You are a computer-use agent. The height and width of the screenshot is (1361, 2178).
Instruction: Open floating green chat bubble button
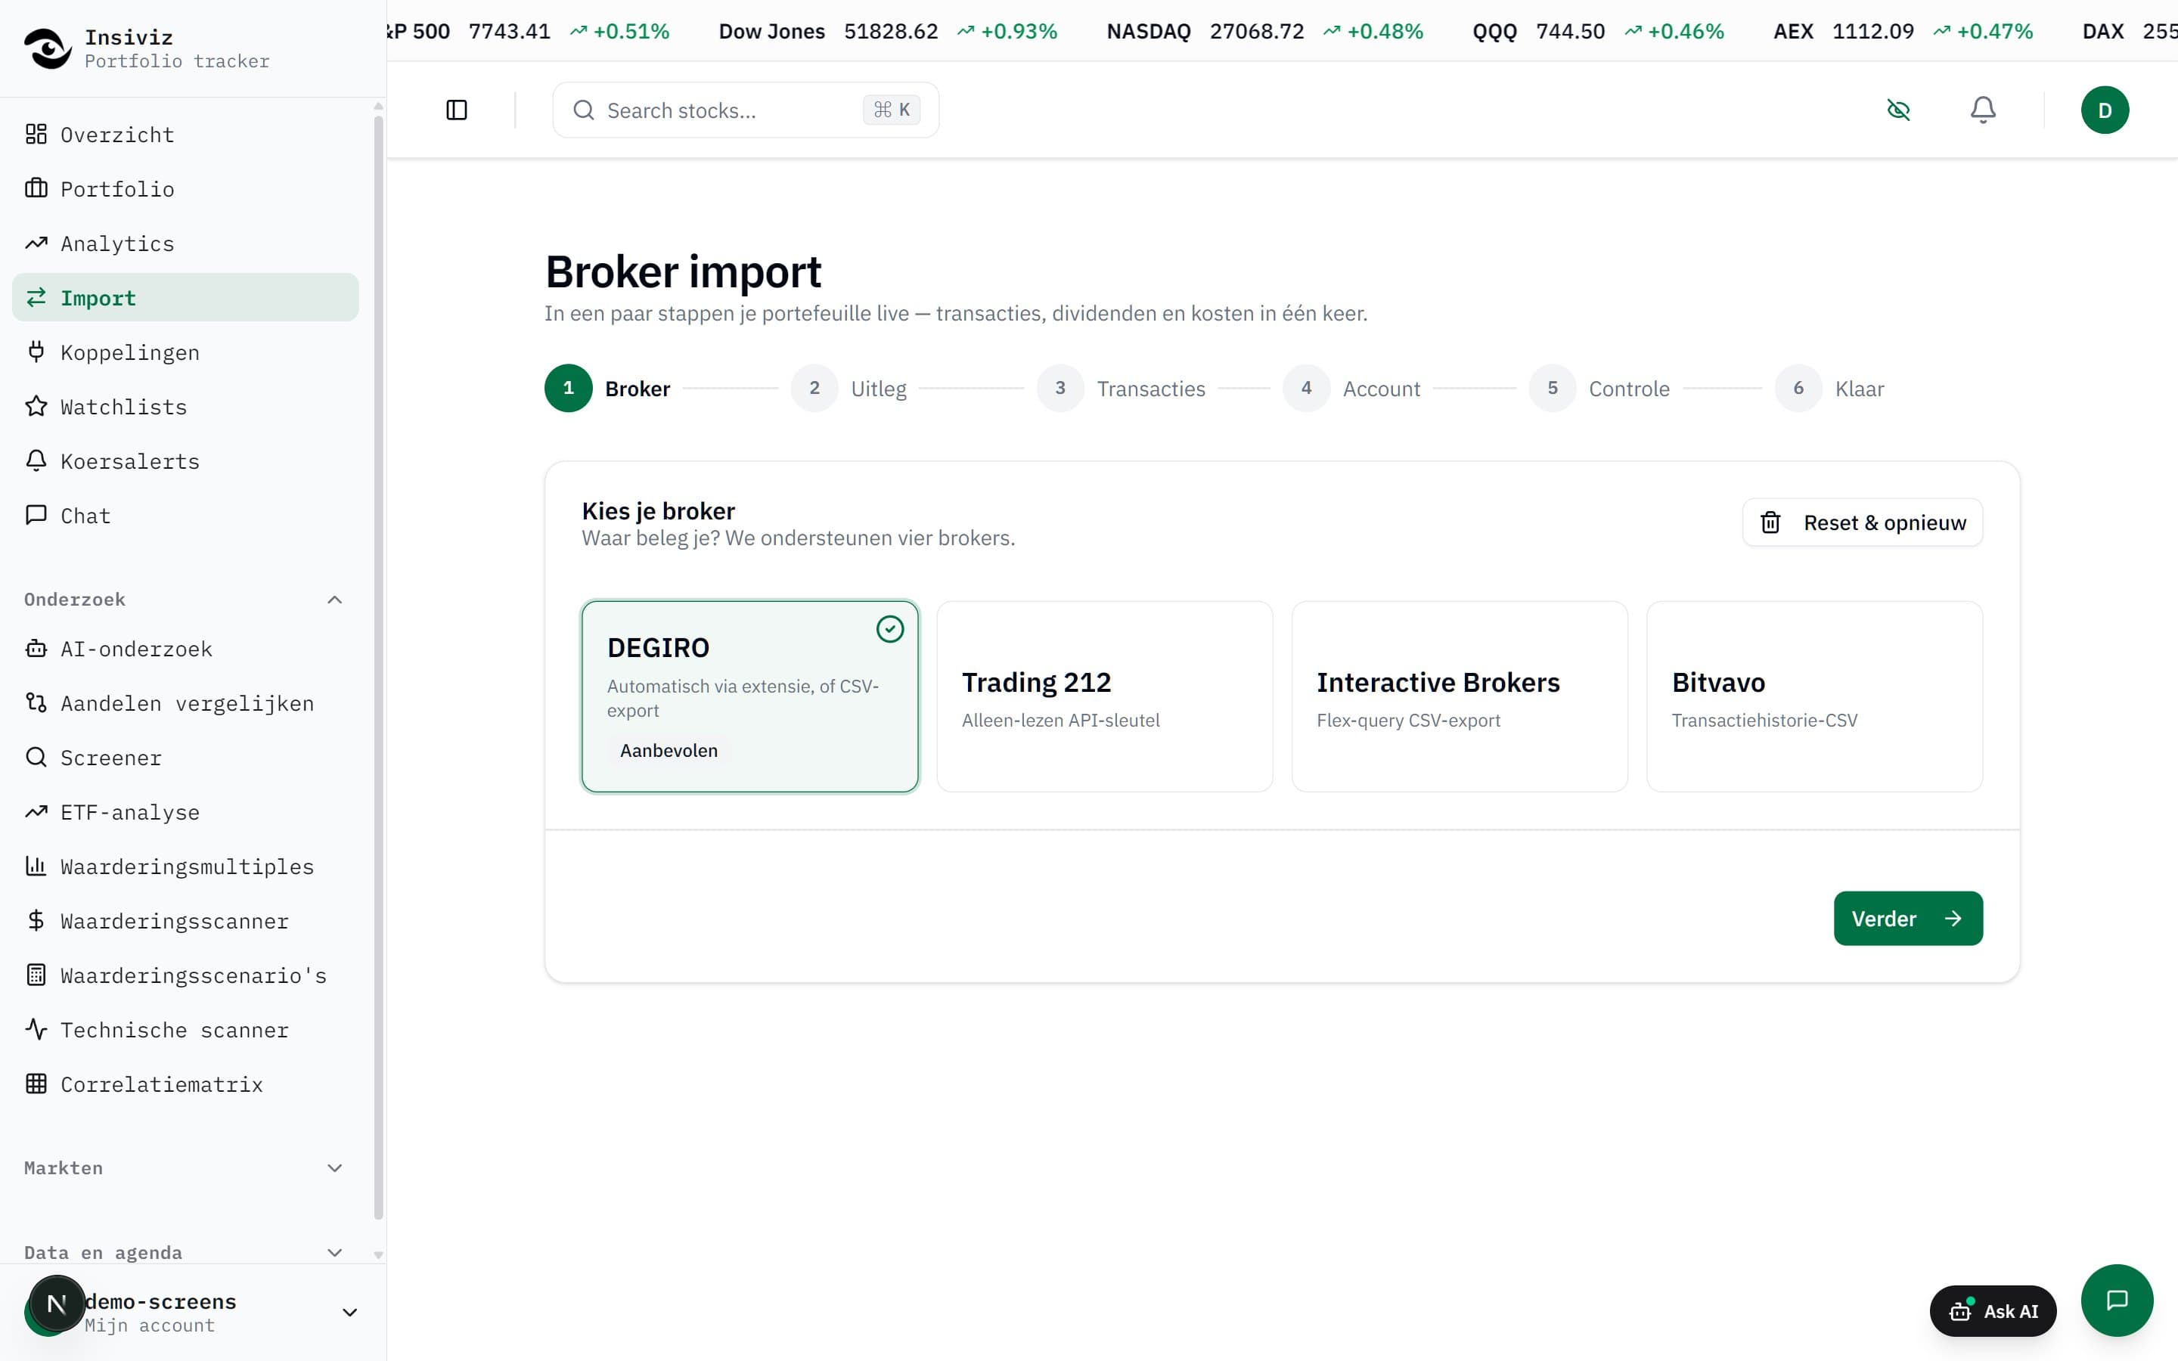click(x=2117, y=1300)
